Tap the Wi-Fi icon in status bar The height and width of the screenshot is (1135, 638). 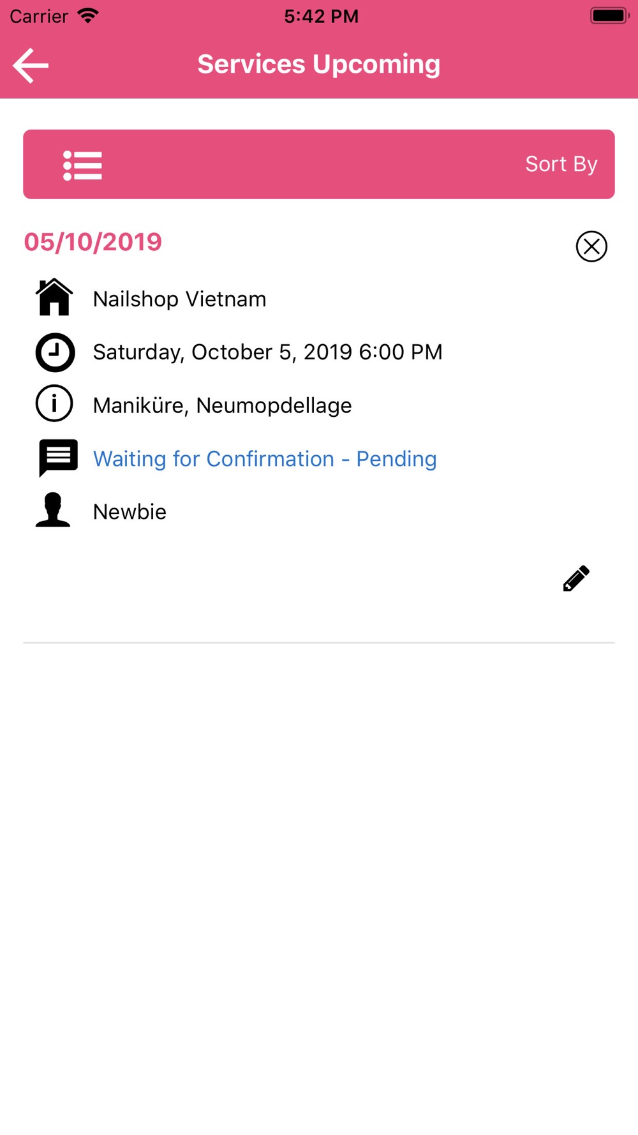tap(88, 15)
